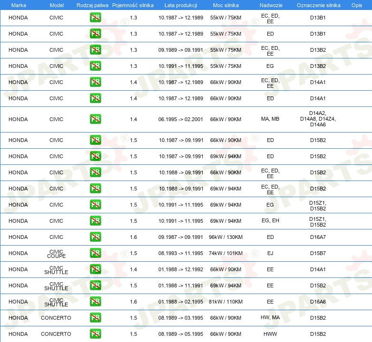Viewport: 372px width, 342px height.
Task: Select engine code D16A6
Action: click(318, 302)
